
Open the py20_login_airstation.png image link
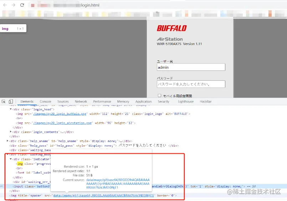point(62,123)
